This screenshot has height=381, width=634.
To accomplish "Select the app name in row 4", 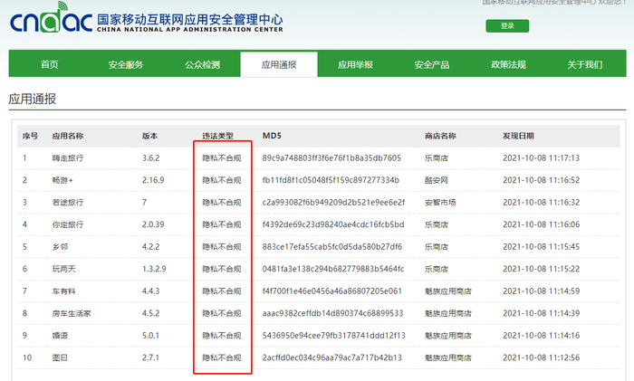I will pyautogui.click(x=68, y=224).
